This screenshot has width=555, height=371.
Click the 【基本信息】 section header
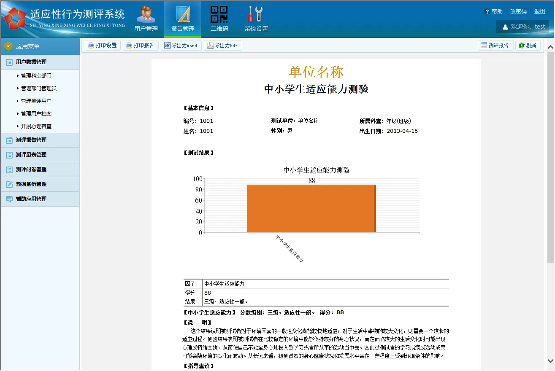pyautogui.click(x=199, y=108)
